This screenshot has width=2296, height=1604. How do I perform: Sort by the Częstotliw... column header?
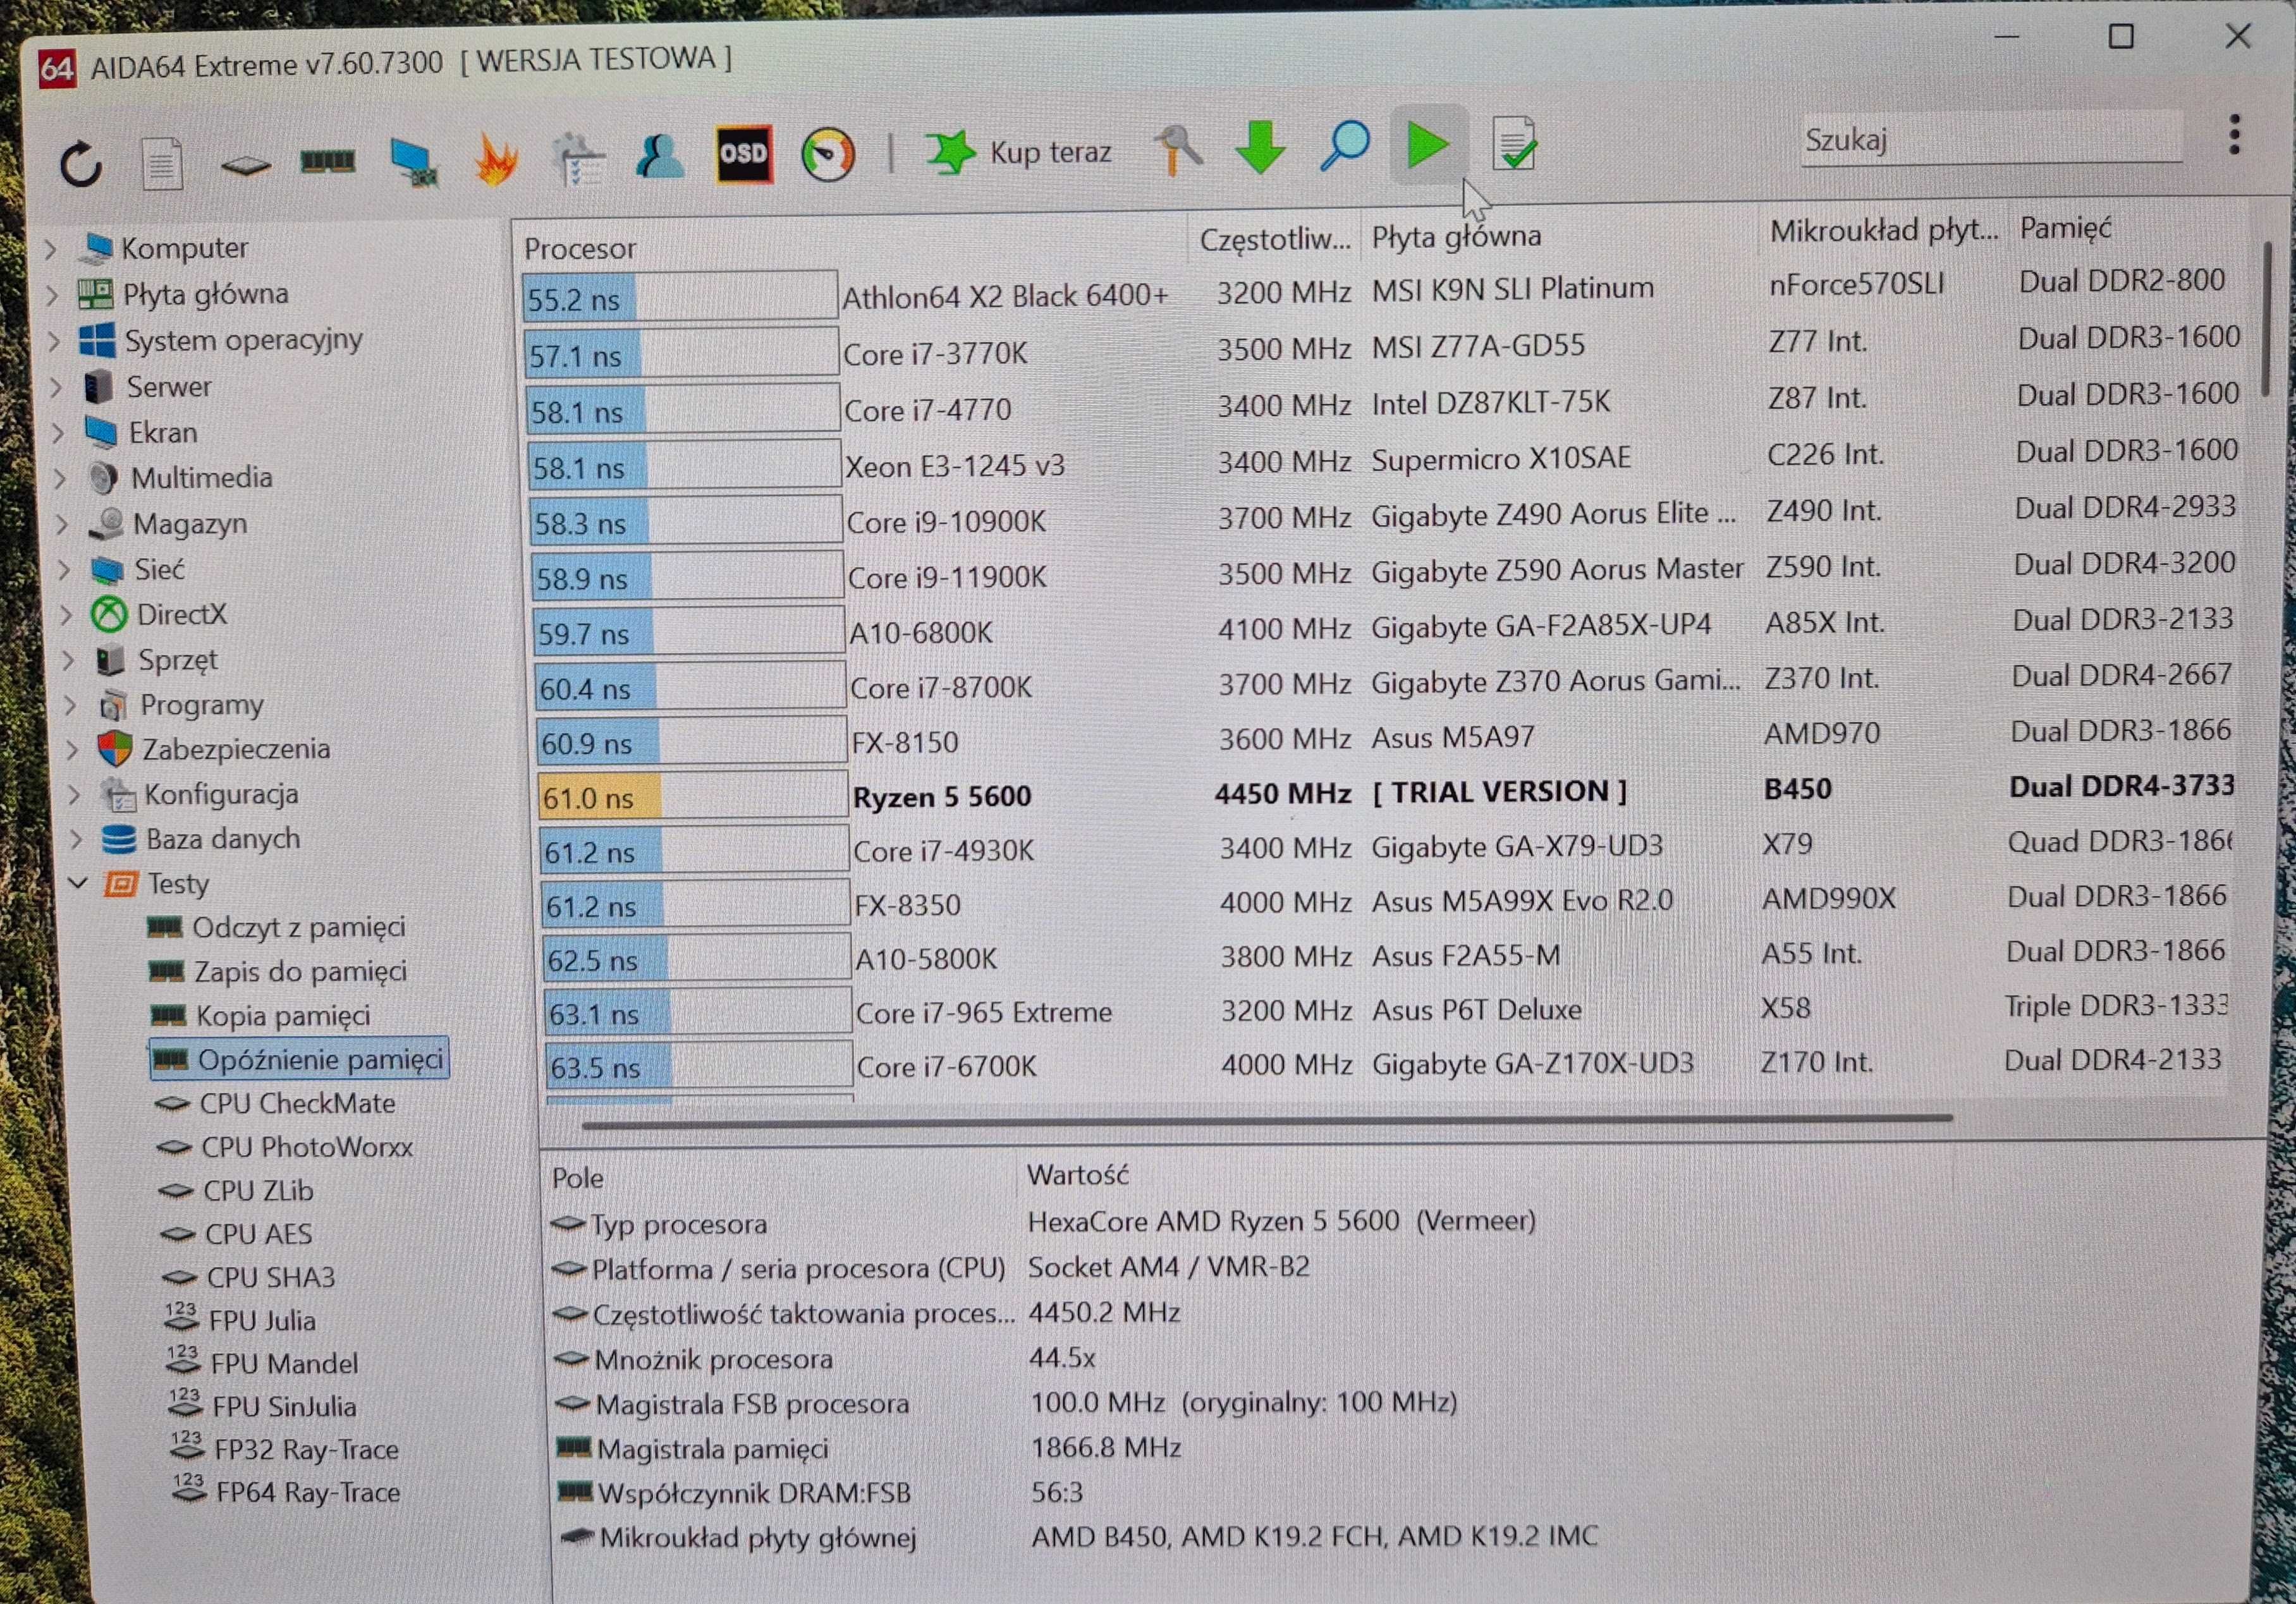coord(1275,239)
